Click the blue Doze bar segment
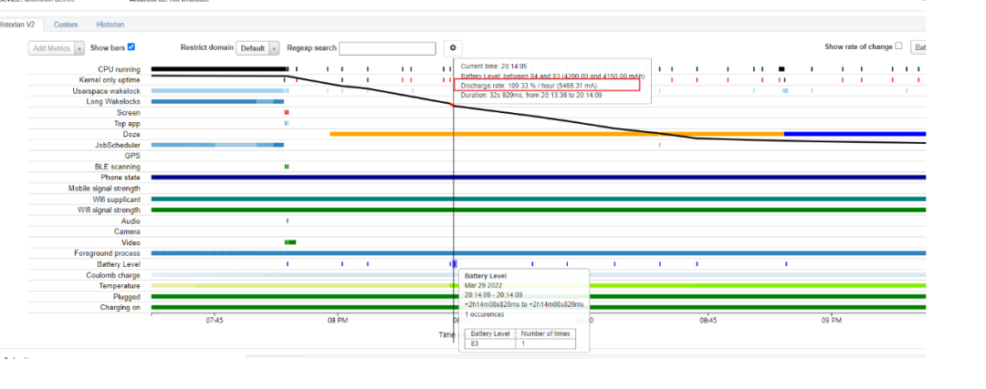 (x=855, y=134)
